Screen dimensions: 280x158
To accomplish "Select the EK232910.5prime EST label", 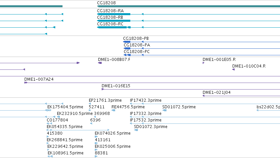I will (x=75, y=114).
